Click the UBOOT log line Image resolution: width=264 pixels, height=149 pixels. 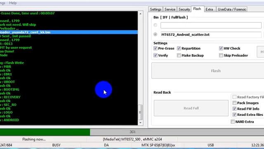pyautogui.click(x=7, y=82)
